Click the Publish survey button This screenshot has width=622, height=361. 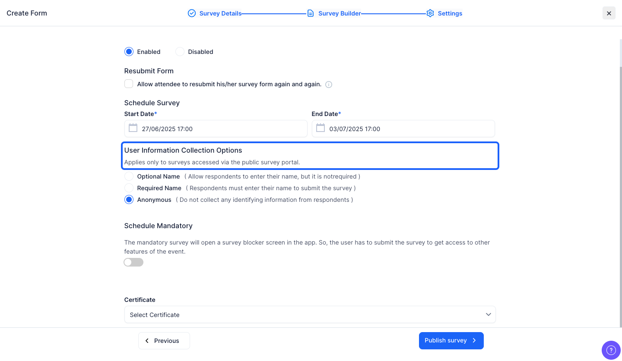point(451,341)
